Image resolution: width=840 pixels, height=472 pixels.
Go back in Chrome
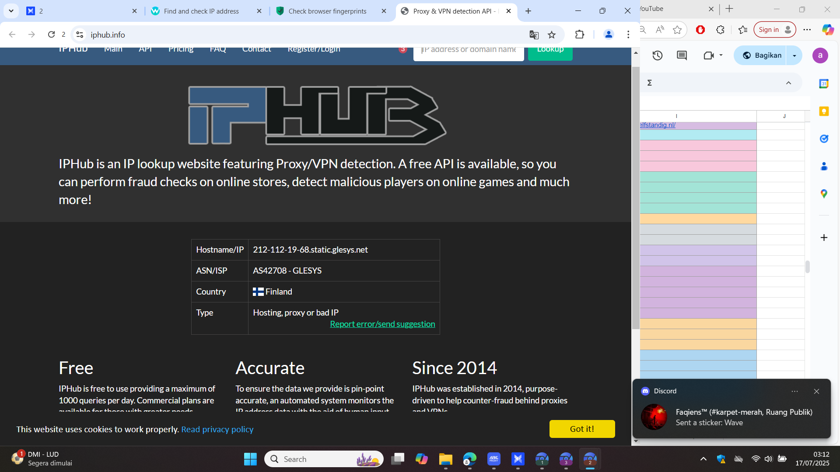click(12, 35)
